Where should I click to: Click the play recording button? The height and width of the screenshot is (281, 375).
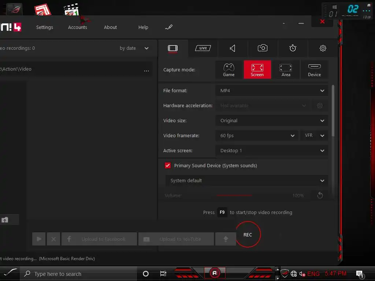point(39,239)
